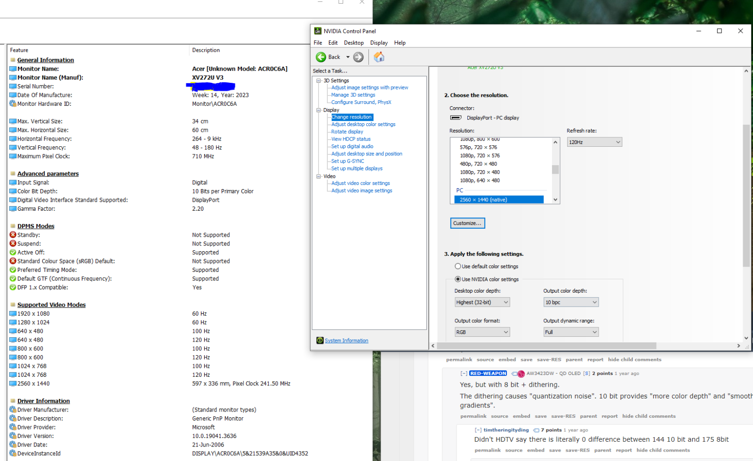This screenshot has height=461, width=753.
Task: Click NVIDIA panel horizontal scrollbar thumb
Action: point(546,346)
